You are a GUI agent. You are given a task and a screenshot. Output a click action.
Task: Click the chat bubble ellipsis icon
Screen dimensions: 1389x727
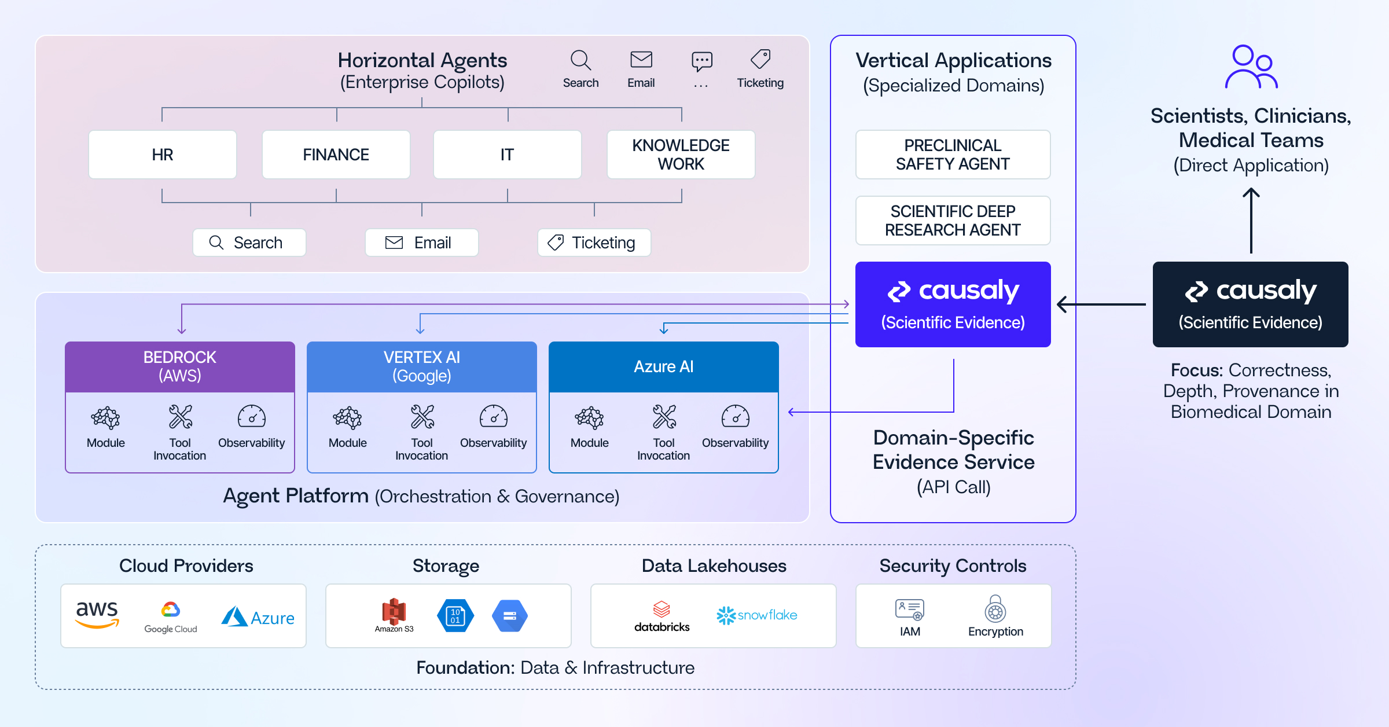(701, 61)
